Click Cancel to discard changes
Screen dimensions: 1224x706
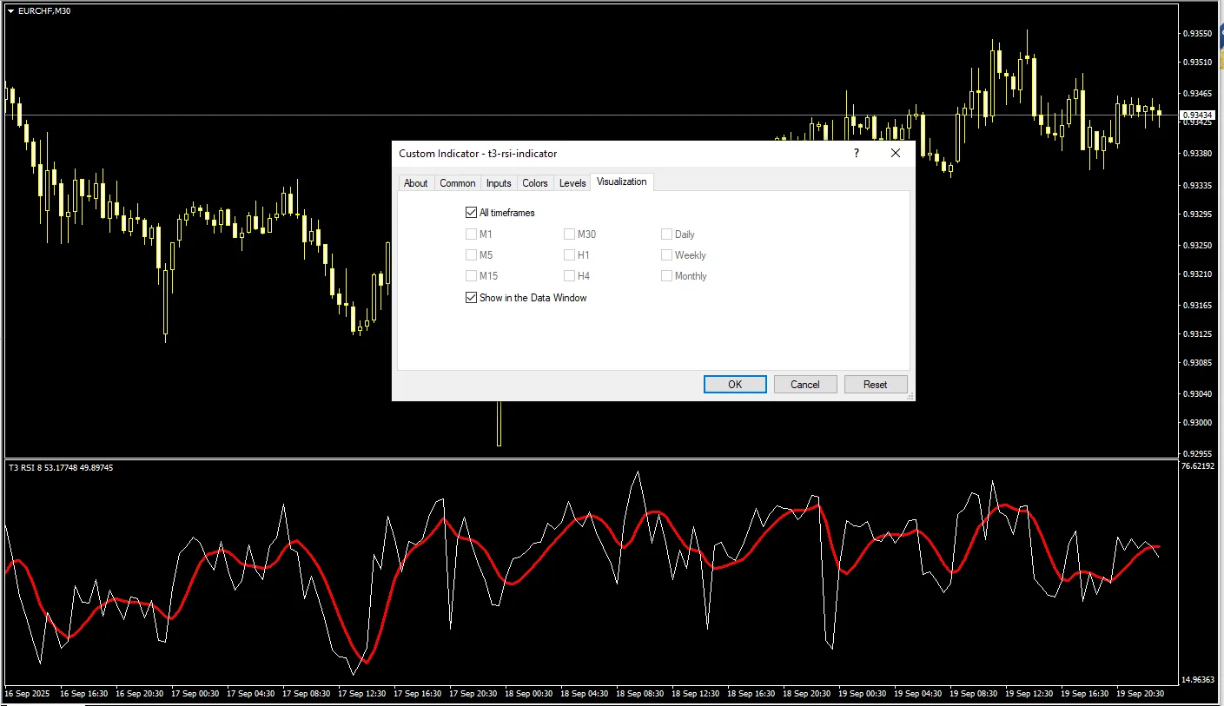coord(804,384)
